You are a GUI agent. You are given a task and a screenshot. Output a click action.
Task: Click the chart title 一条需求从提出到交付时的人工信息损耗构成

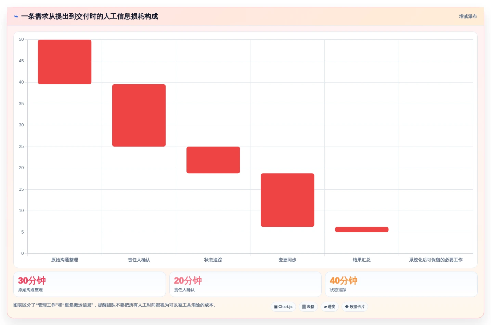pos(90,16)
